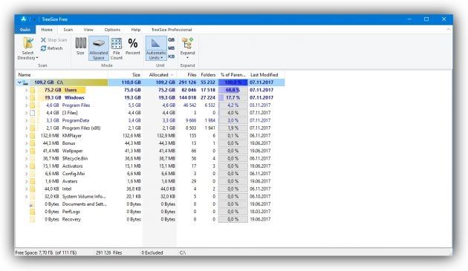Click the System Volume Info folder icon
The width and height of the screenshot is (468, 271).
(32, 197)
